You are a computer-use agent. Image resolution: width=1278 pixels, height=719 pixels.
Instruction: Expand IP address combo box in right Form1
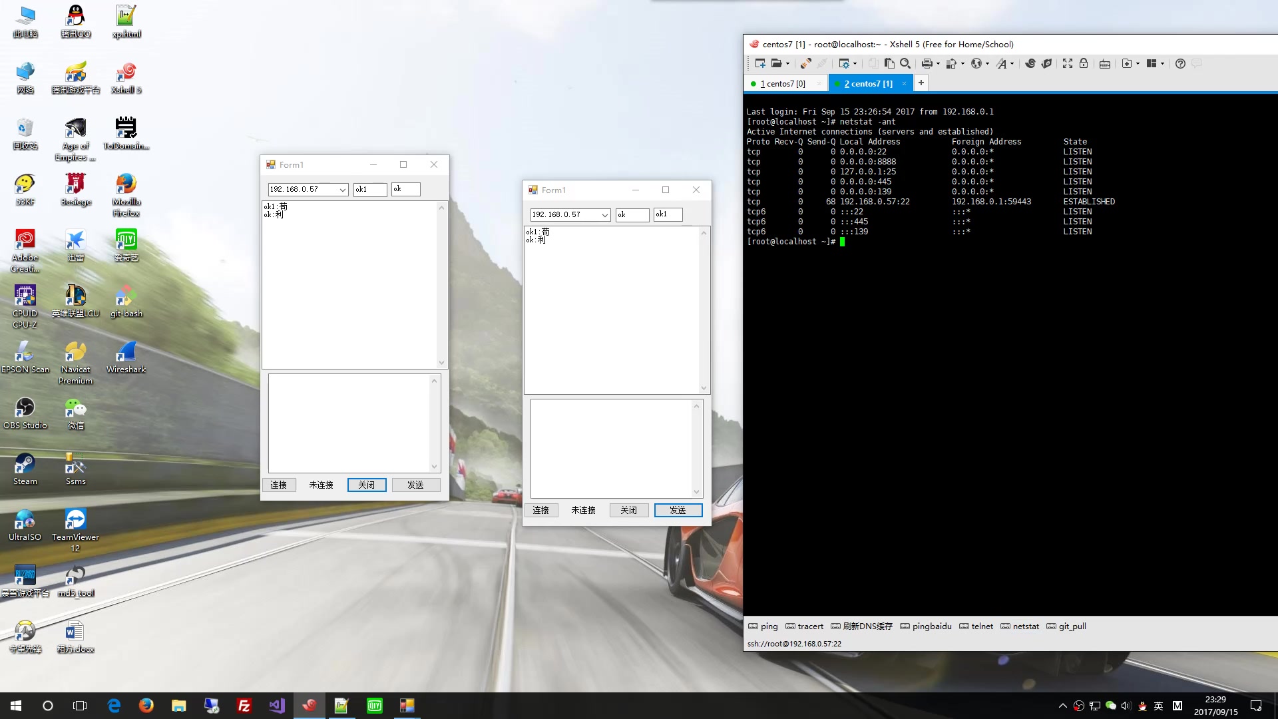pos(604,215)
